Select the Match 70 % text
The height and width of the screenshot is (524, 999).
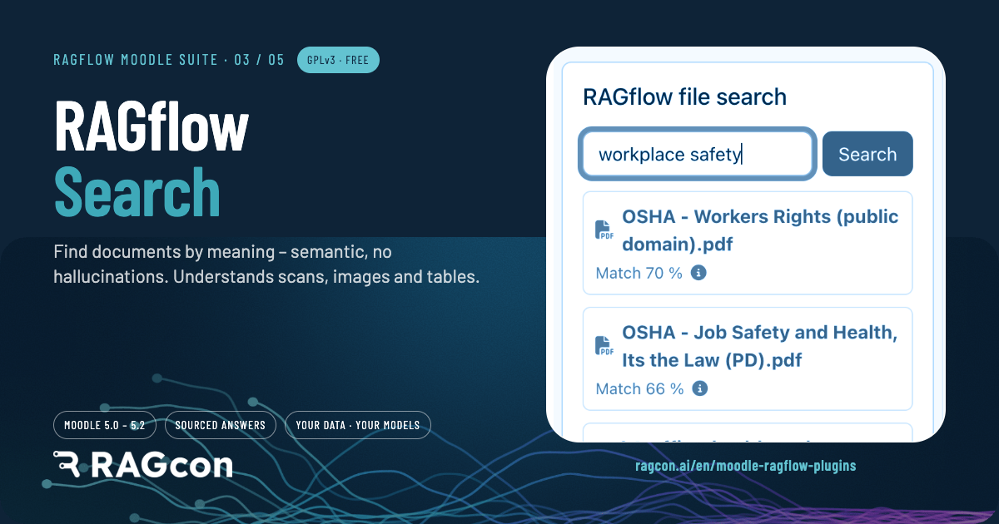tap(639, 273)
